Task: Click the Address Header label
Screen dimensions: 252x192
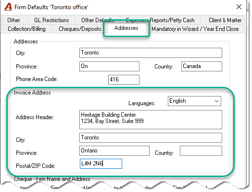Action: [x=35, y=117]
